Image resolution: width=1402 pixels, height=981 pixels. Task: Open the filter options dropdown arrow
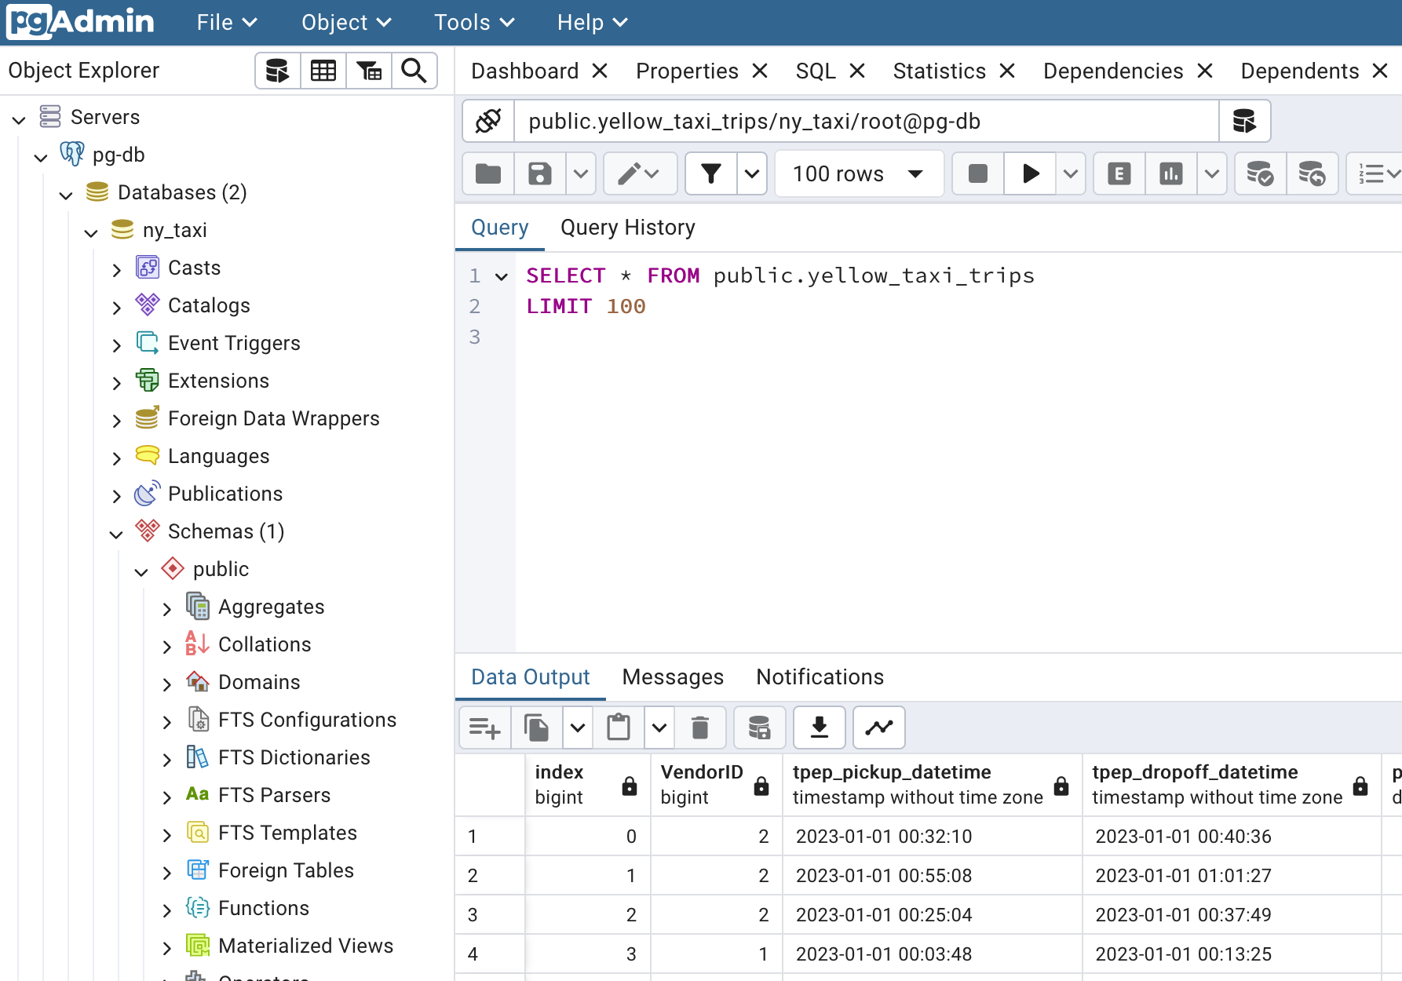click(x=752, y=173)
